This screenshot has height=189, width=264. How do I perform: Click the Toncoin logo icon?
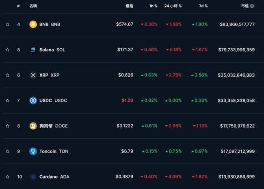click(33, 151)
